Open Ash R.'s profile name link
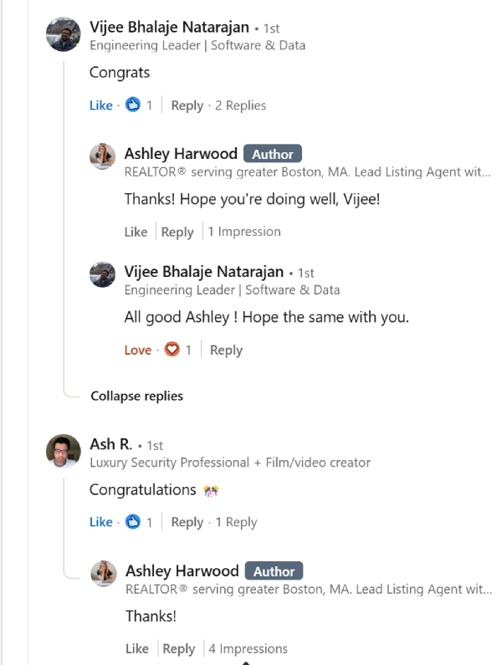The width and height of the screenshot is (502, 665). tap(111, 445)
